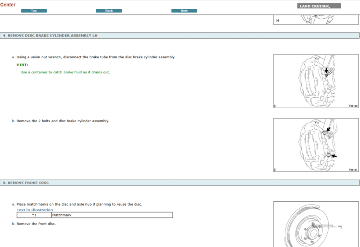Click the Remove the front disc step

point(36,224)
